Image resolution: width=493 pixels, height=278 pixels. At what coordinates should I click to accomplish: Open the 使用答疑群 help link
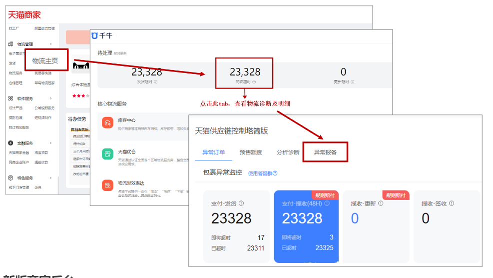[x=262, y=173]
